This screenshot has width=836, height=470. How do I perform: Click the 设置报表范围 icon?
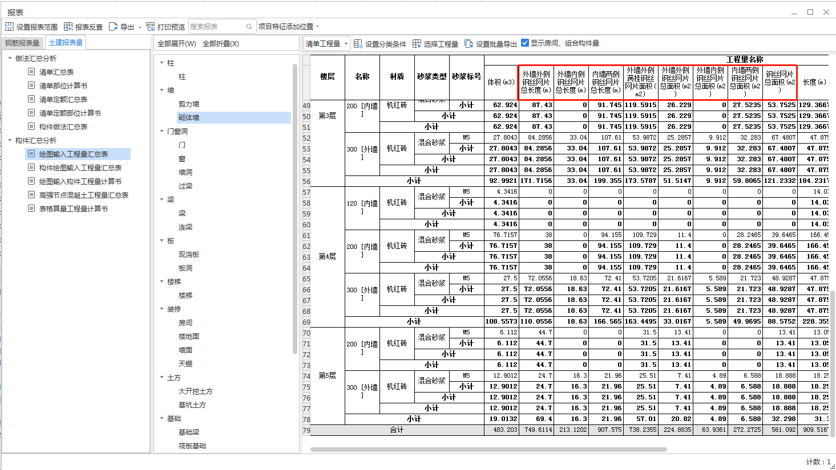[x=9, y=27]
